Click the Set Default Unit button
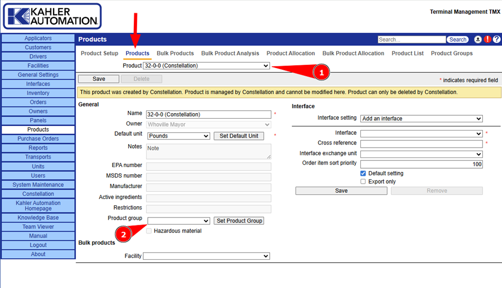Viewport: 502px width, 288px height. click(x=239, y=136)
